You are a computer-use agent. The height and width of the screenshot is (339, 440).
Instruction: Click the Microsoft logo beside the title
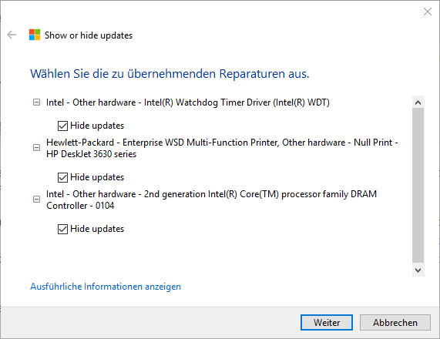click(35, 35)
